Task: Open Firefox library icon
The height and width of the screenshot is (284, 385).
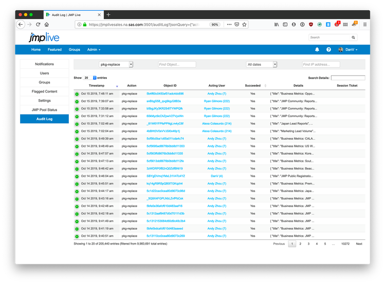Action: (277, 25)
